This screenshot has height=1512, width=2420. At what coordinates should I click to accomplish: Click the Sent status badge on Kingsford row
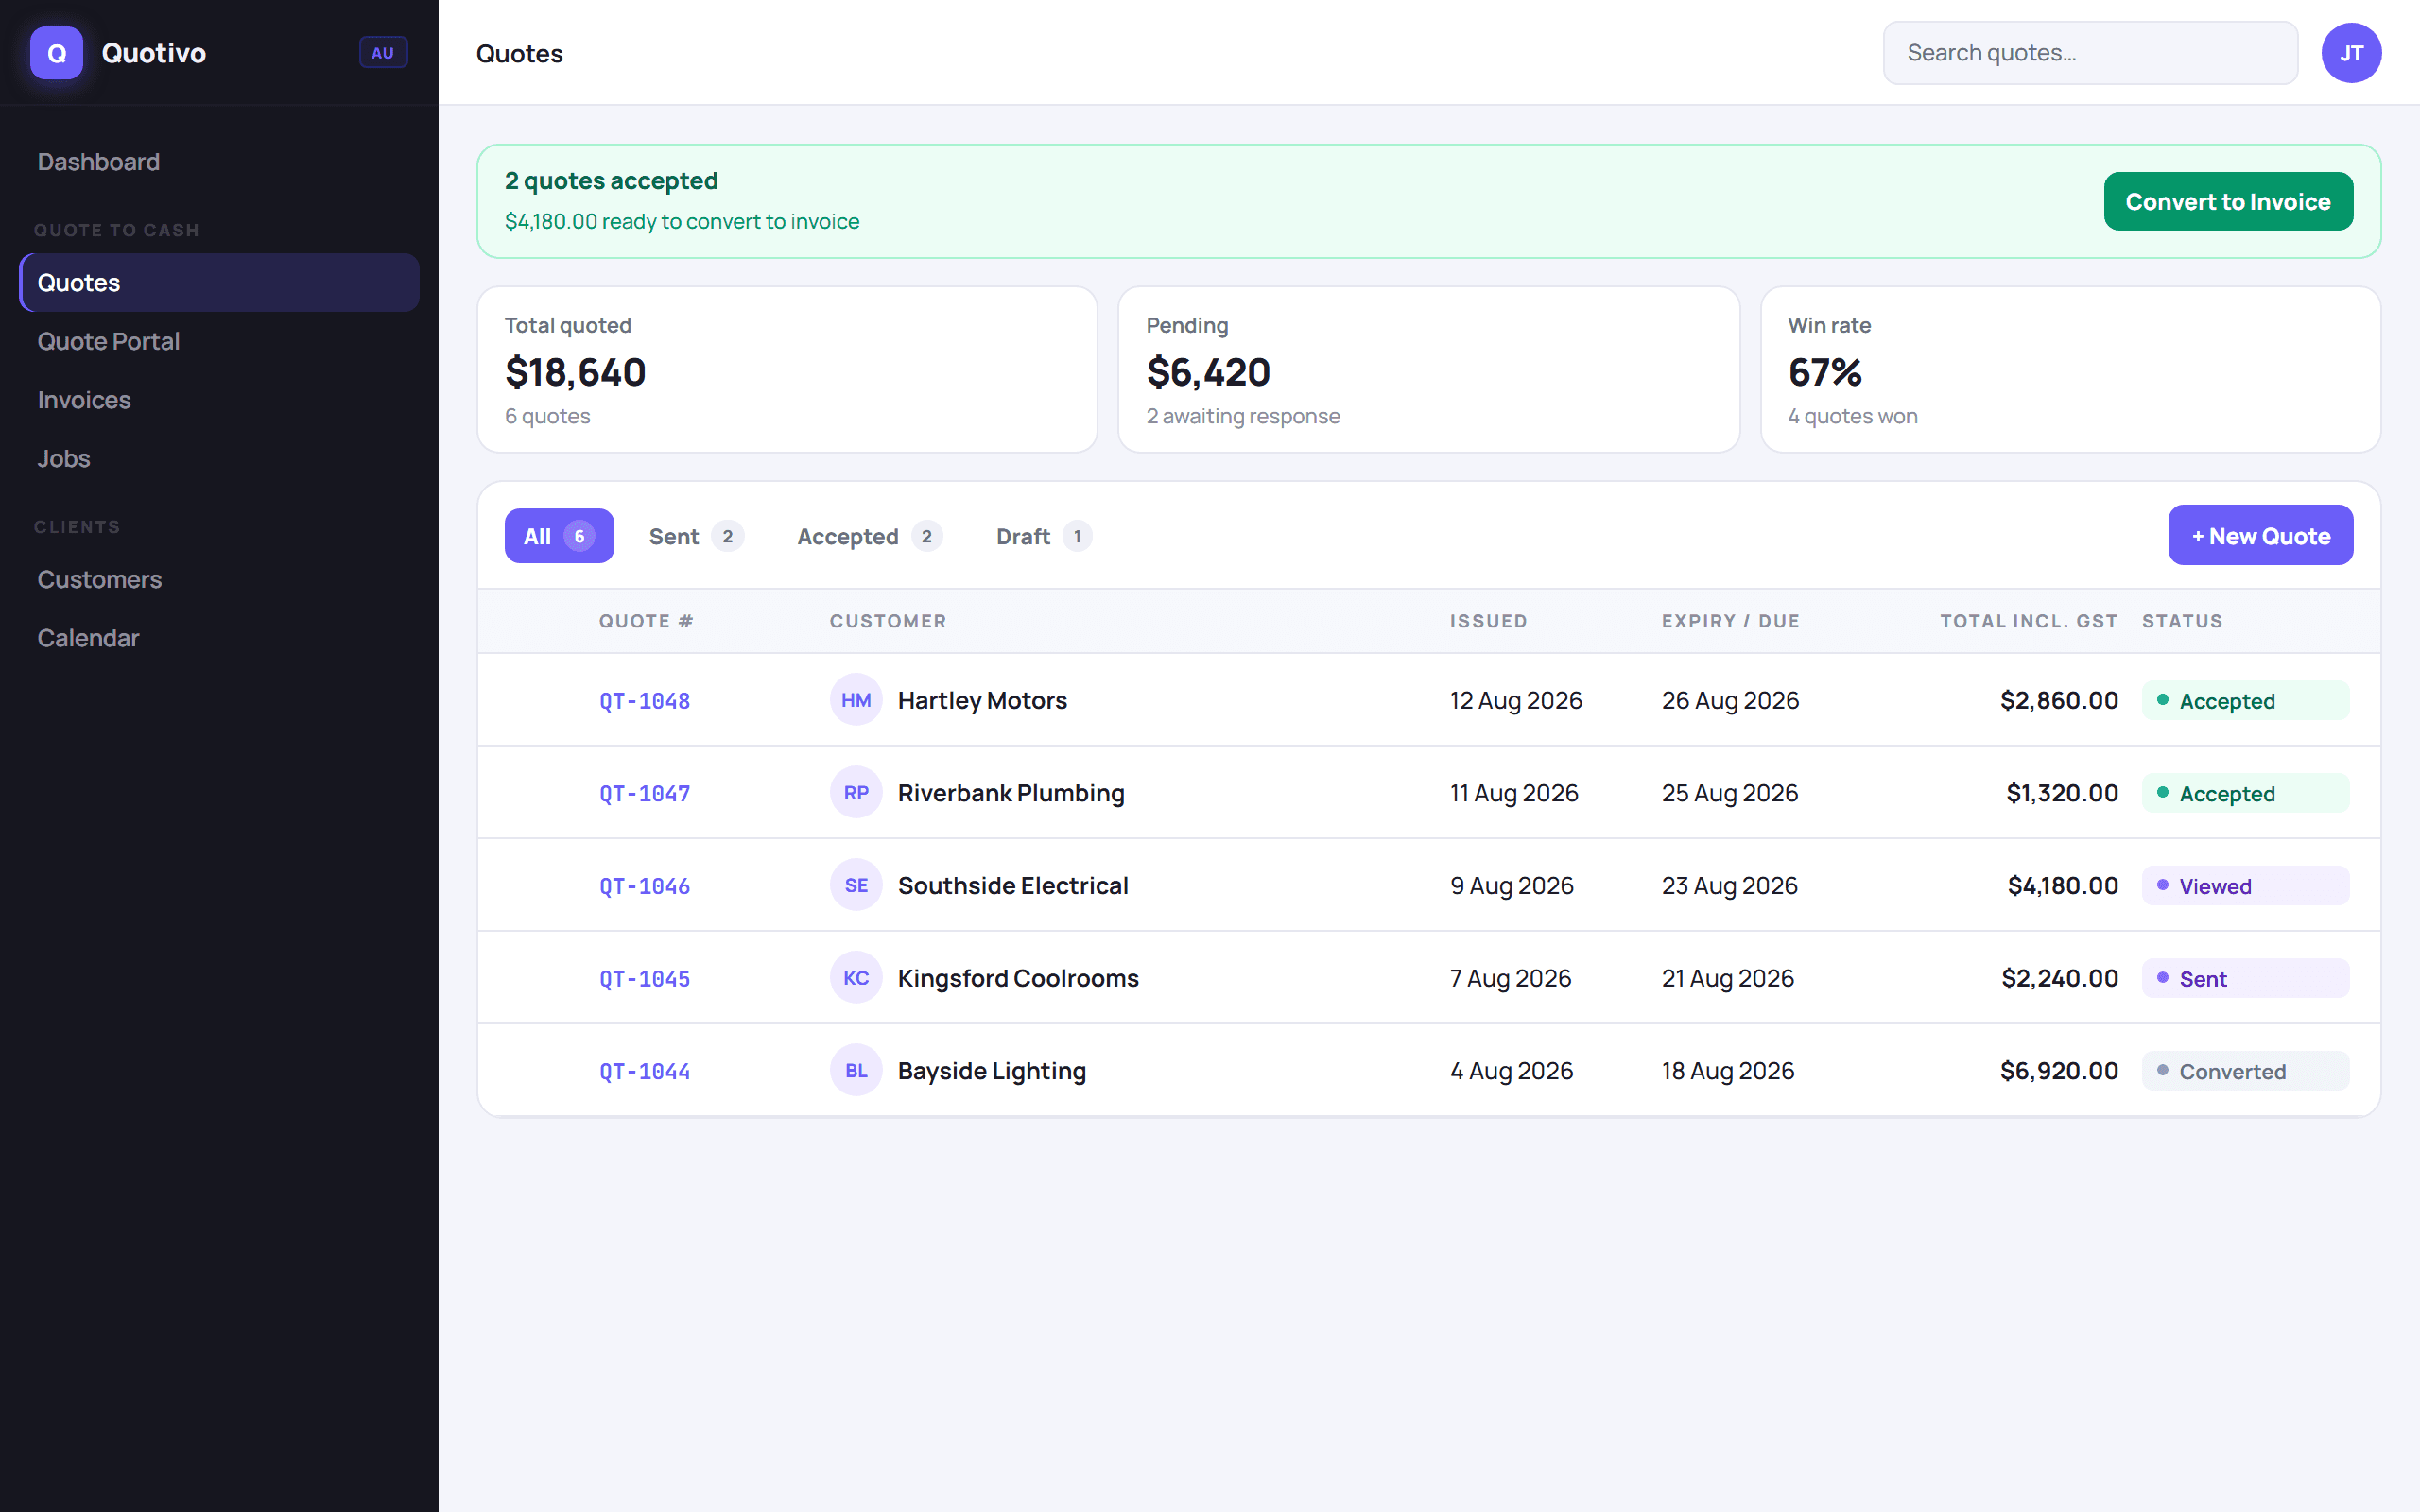pyautogui.click(x=2245, y=978)
